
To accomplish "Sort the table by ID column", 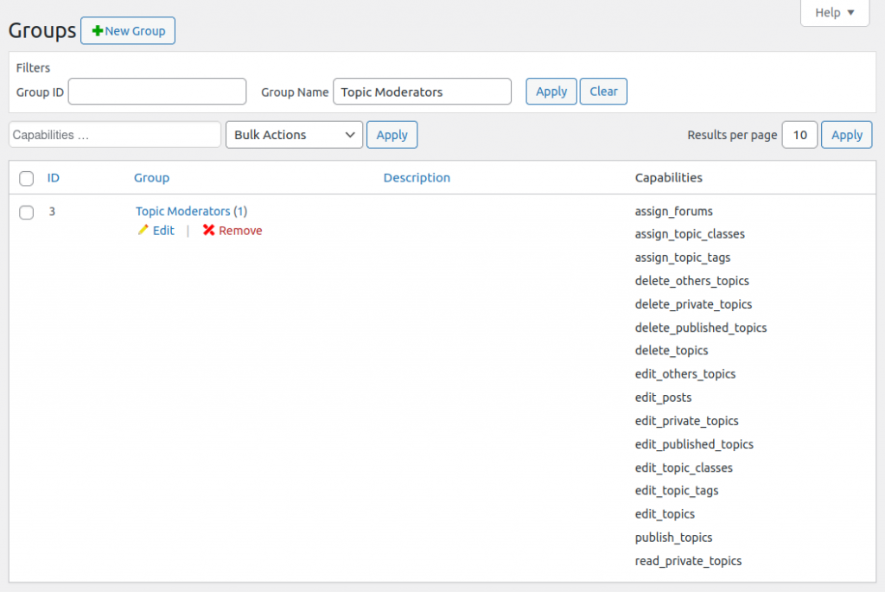I will tap(54, 178).
